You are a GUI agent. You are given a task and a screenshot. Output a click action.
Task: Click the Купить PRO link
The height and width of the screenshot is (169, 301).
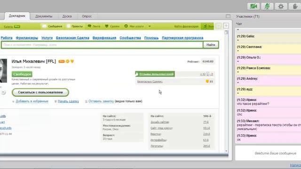(12, 27)
